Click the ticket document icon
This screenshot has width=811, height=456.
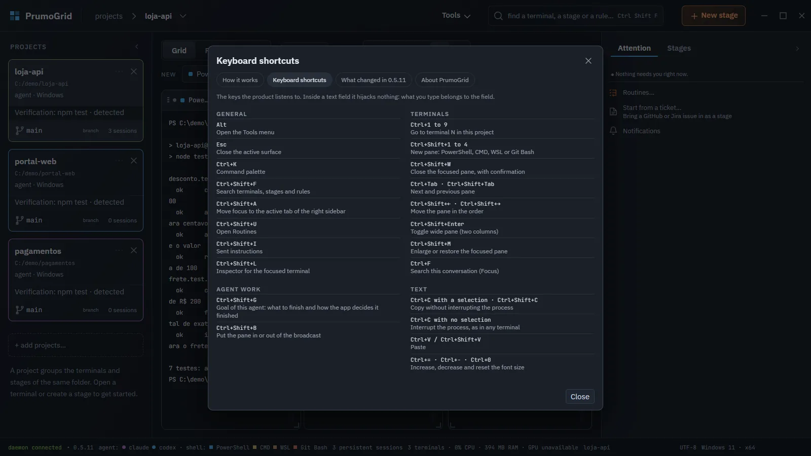613,111
